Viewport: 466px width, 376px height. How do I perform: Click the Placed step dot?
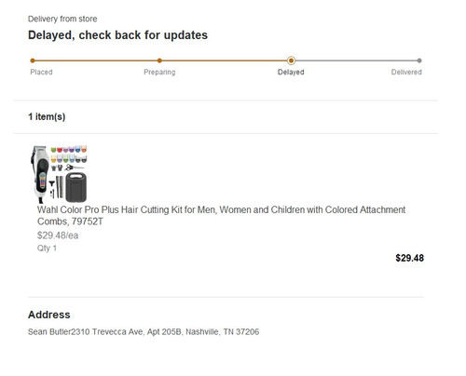click(x=33, y=60)
